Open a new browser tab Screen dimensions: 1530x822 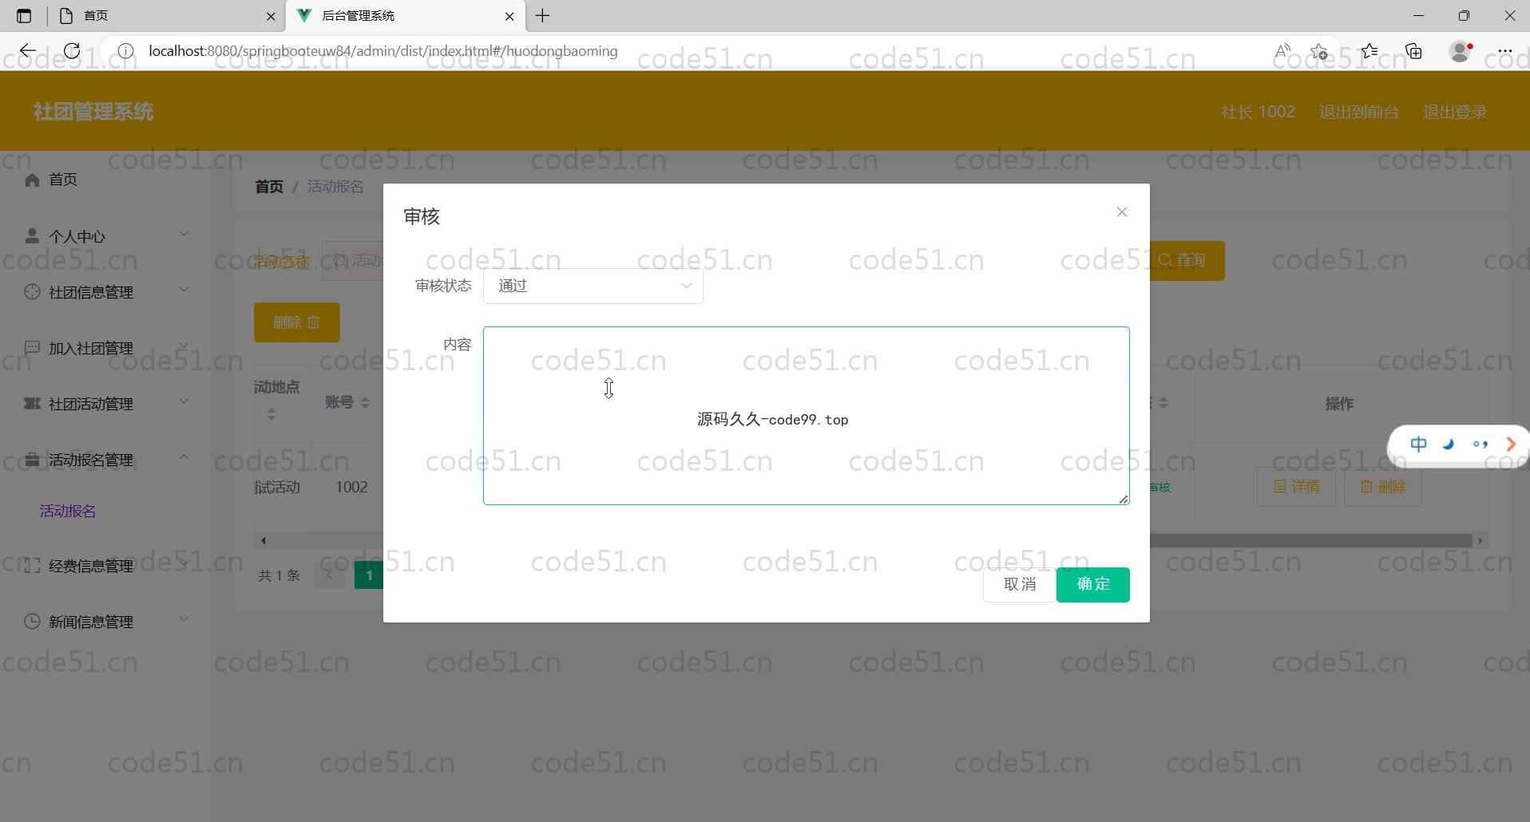(x=543, y=16)
